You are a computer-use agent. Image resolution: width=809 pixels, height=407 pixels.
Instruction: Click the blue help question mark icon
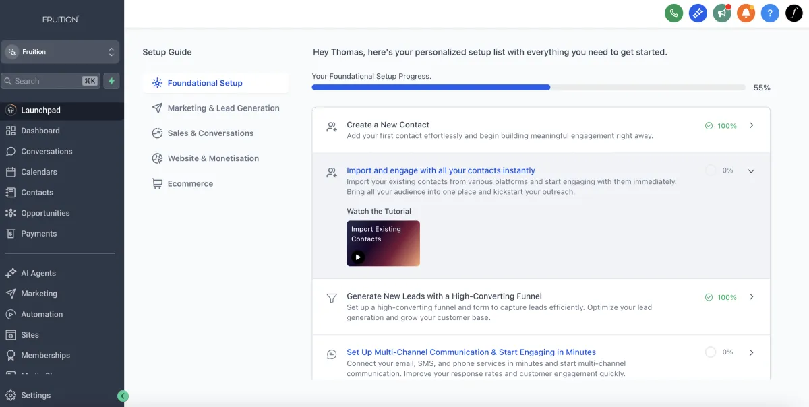[770, 13]
